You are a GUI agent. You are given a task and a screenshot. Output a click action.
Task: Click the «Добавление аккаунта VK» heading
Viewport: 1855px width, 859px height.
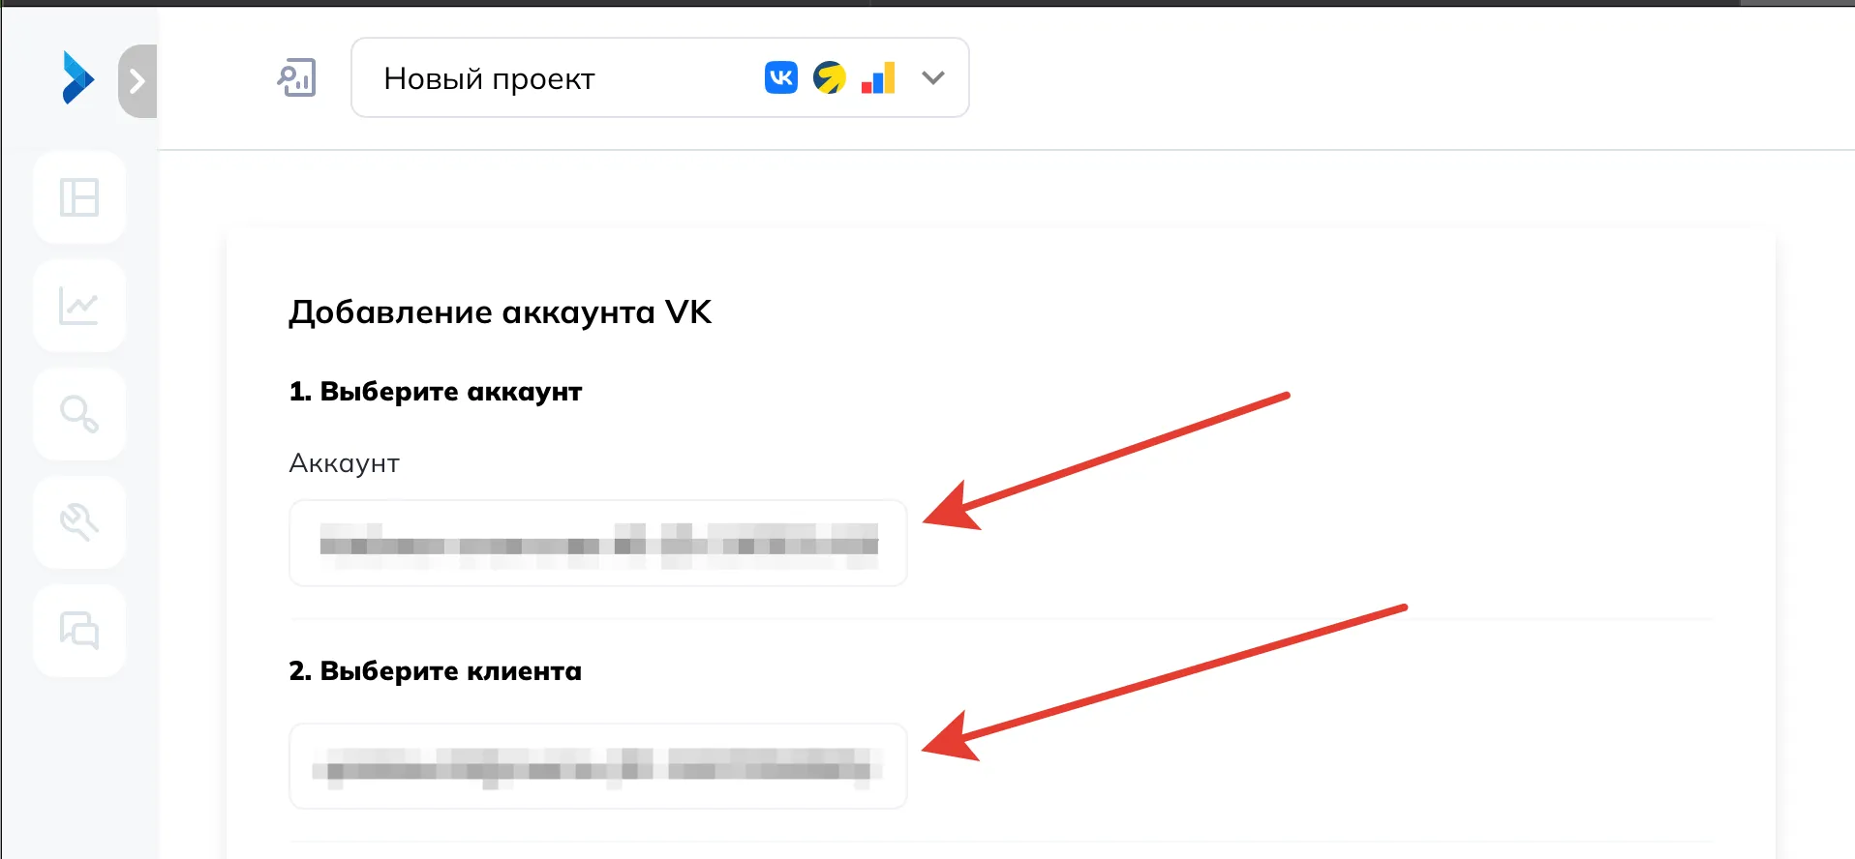click(x=501, y=312)
